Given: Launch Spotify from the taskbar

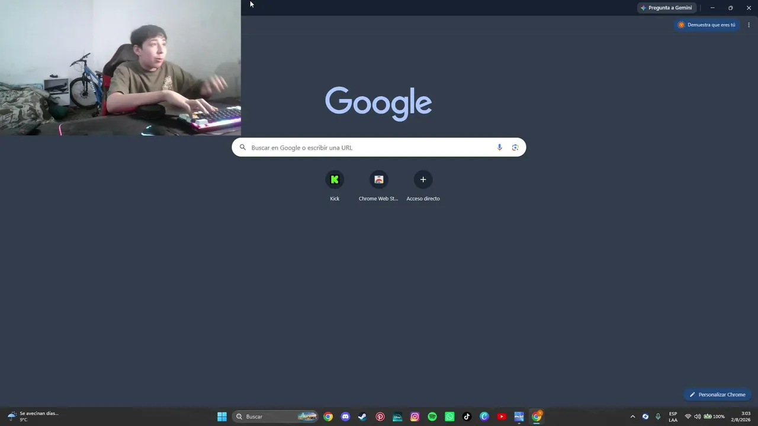Looking at the screenshot, I should tap(432, 417).
